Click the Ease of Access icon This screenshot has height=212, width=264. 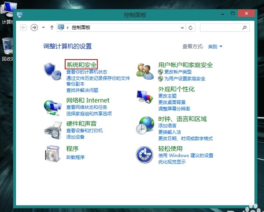coord(145,155)
